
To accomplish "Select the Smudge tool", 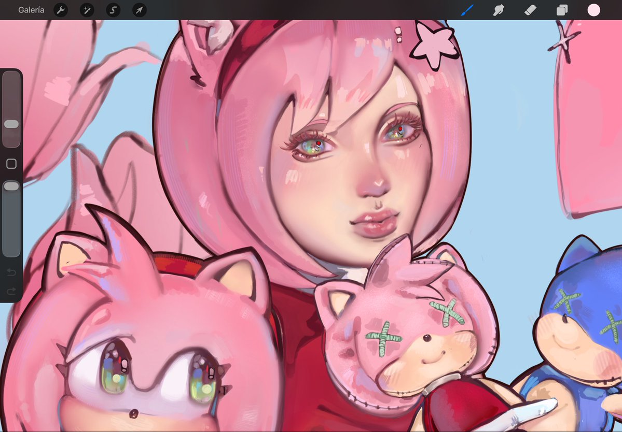I will 499,10.
